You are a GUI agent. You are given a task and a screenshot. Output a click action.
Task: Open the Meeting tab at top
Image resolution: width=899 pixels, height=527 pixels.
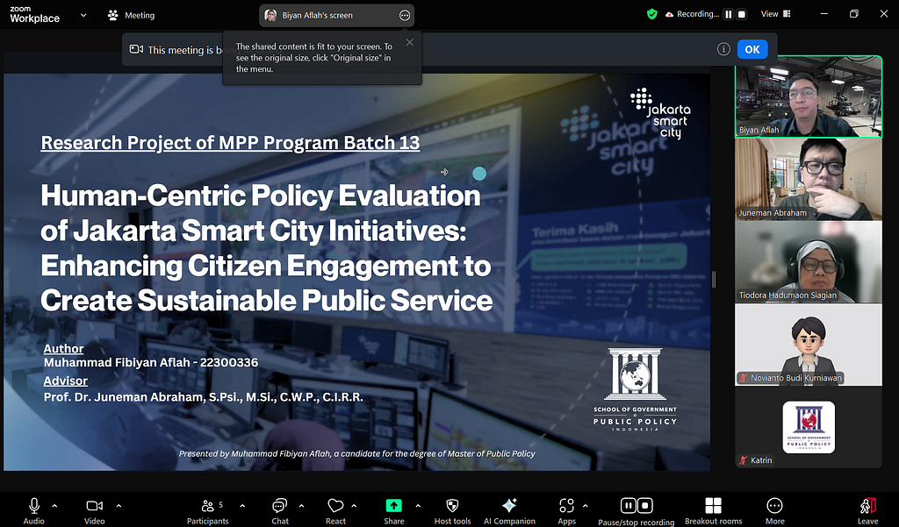(x=132, y=16)
